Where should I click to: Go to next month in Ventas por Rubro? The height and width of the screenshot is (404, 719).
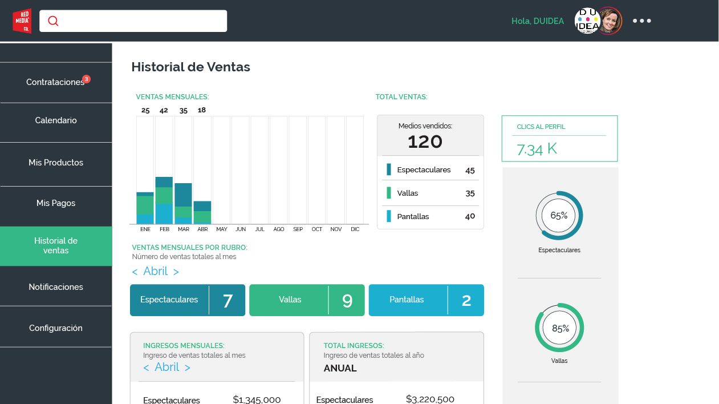pyautogui.click(x=176, y=272)
